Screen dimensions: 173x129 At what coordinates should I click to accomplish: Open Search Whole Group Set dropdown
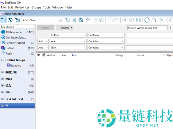[x=166, y=28]
